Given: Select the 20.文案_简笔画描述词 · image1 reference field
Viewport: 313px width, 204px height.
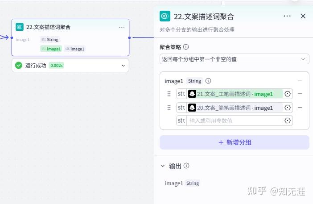Looking at the screenshot, I should [235, 108].
